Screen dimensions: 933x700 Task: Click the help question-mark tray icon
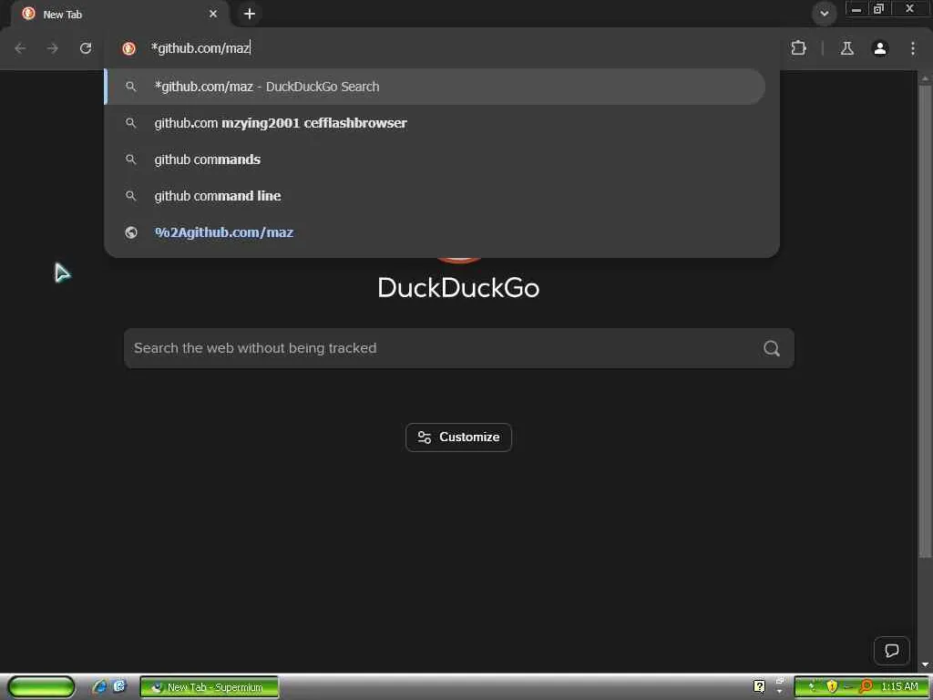[x=759, y=687]
